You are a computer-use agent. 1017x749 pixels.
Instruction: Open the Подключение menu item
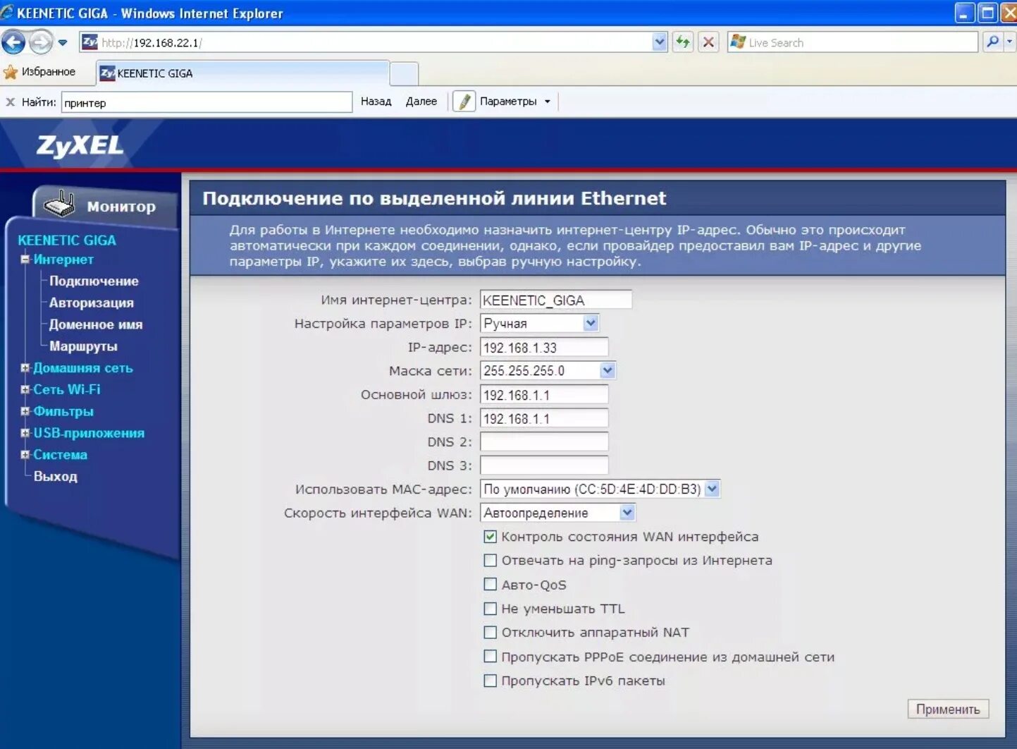pyautogui.click(x=94, y=281)
